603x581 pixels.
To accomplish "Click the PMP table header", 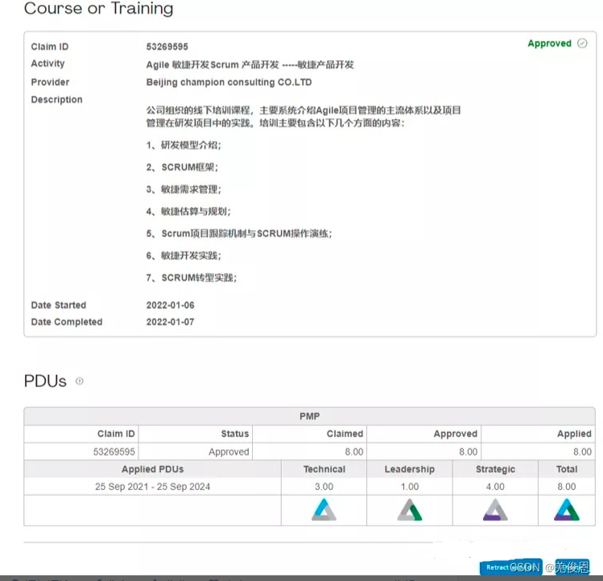I will coord(310,416).
